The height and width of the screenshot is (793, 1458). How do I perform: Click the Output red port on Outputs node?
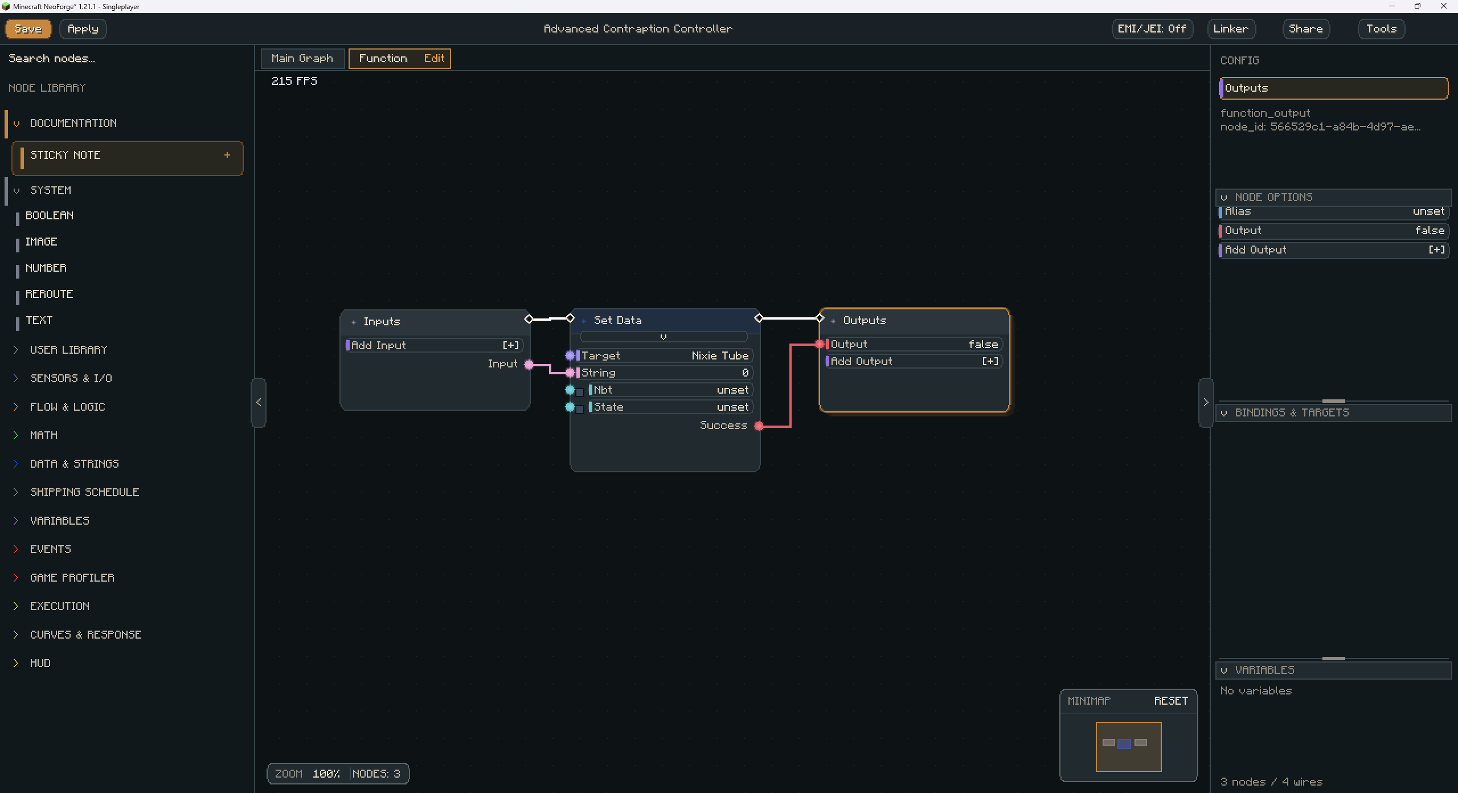tap(819, 344)
